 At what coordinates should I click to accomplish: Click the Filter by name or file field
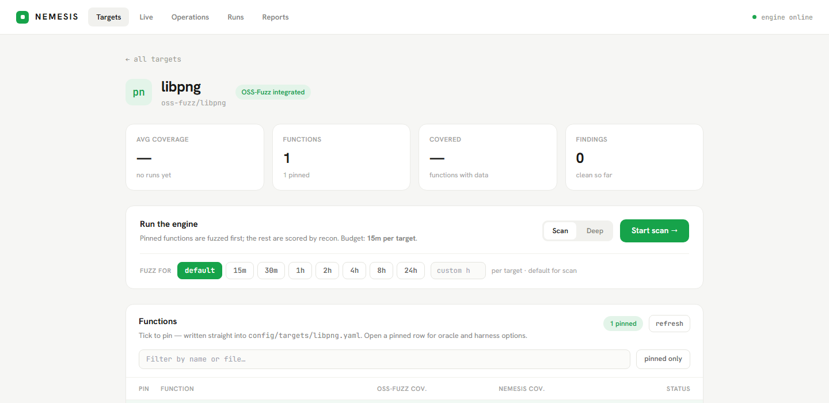385,359
